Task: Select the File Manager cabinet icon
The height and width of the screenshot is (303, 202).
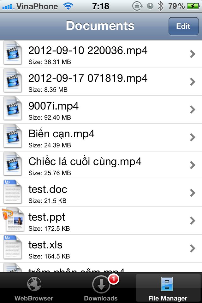Action: coord(167,284)
